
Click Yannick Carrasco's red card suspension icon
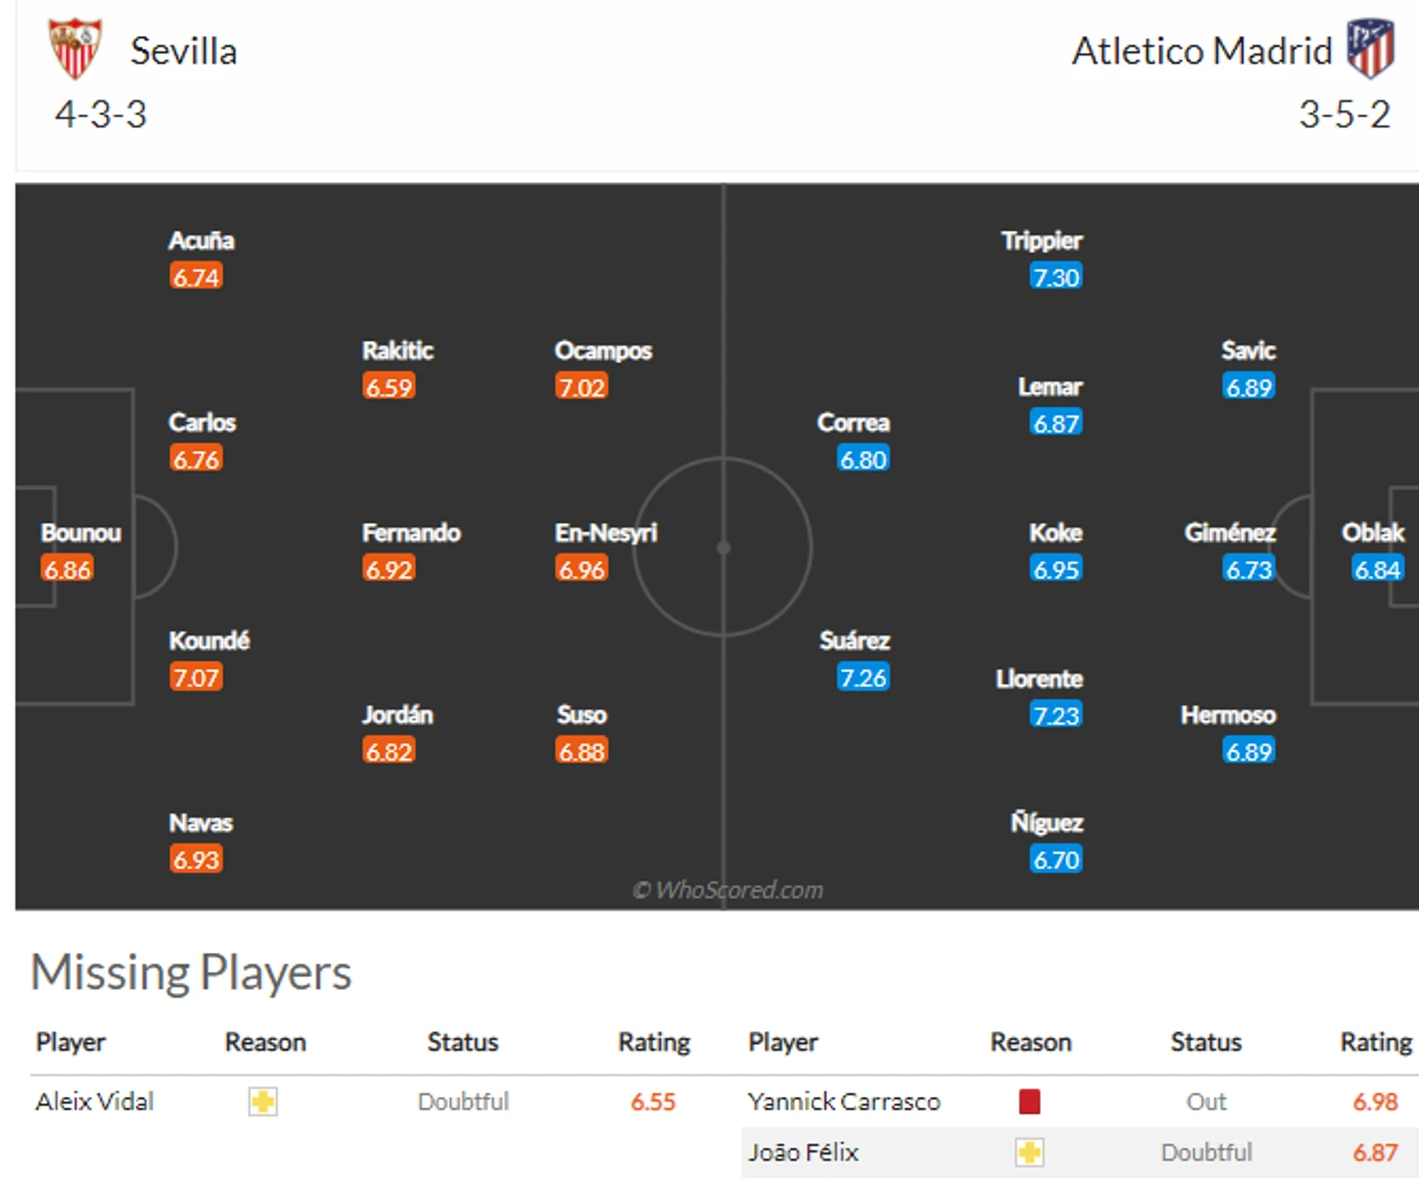coord(1029,1102)
